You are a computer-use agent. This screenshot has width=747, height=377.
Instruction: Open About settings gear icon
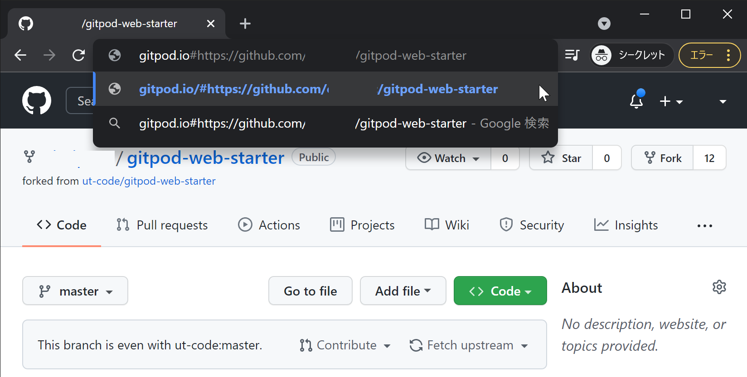[x=719, y=287]
